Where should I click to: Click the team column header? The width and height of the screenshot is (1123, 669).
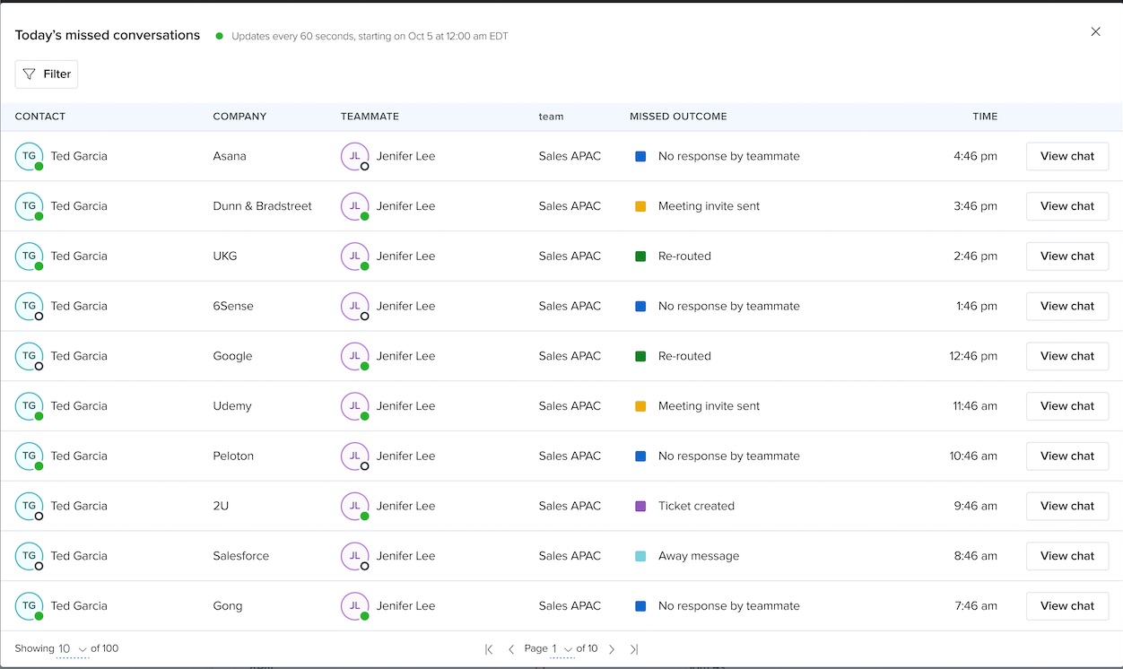[x=552, y=117]
